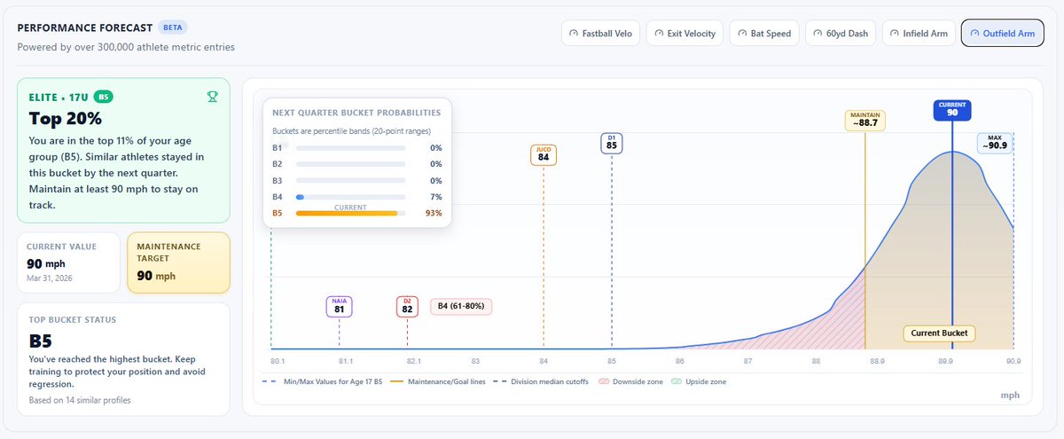Click the MAINTAIN ~88.7 marker
The height and width of the screenshot is (439, 1064).
click(864, 121)
